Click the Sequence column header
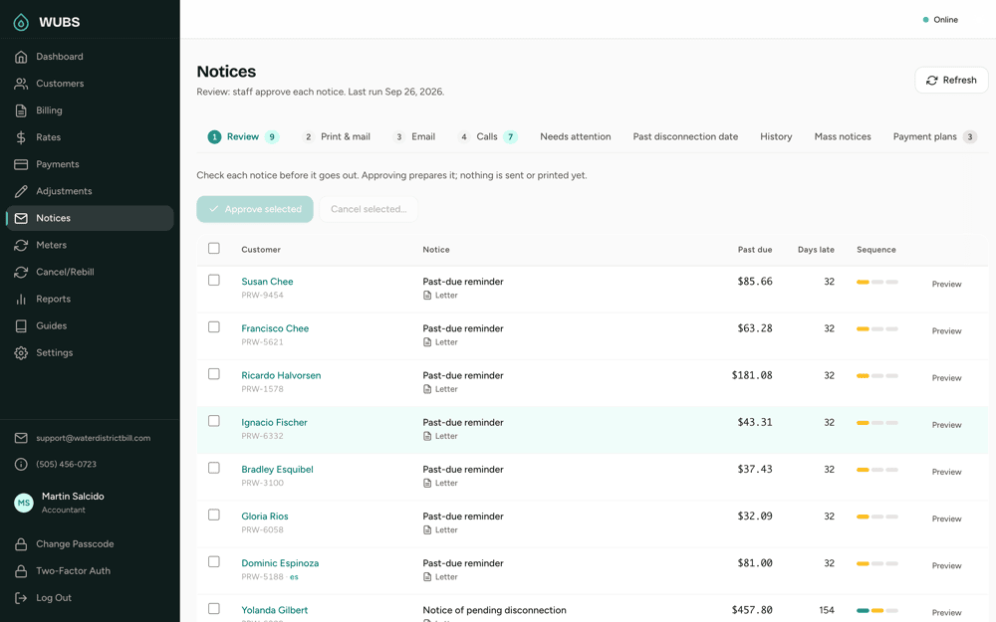The height and width of the screenshot is (622, 996). tap(875, 250)
